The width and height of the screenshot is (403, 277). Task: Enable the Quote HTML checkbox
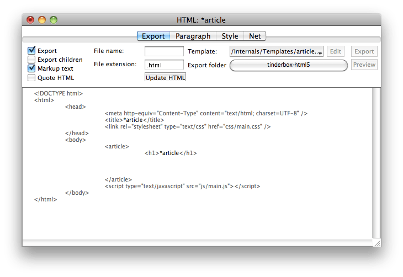(31, 78)
